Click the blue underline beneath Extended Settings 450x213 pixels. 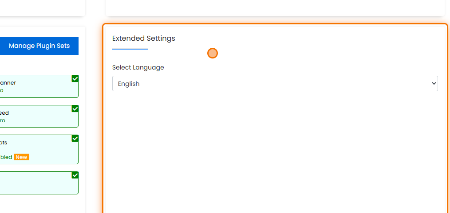130,49
